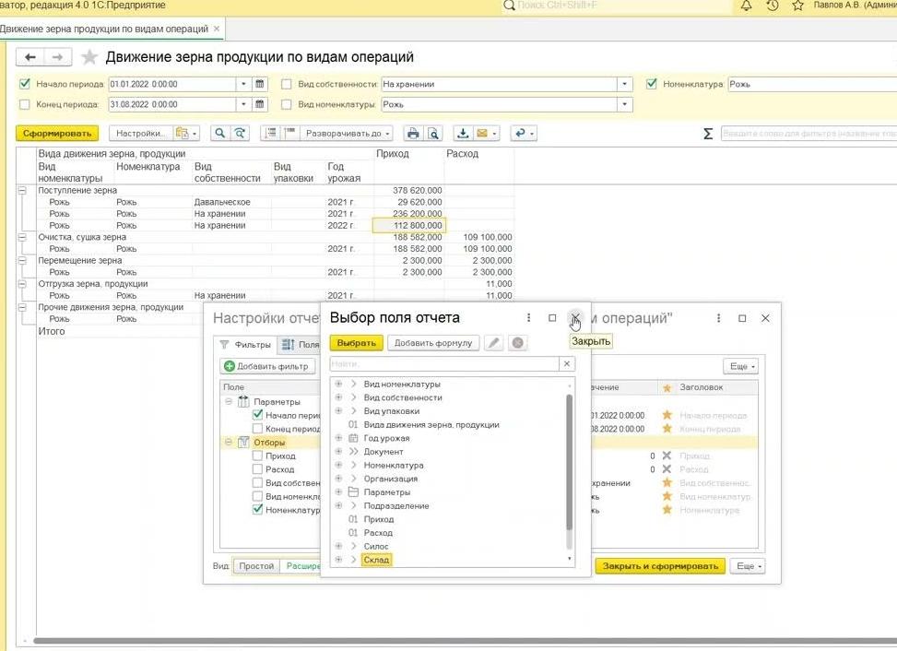Viewport: 897px width, 651px height.
Task: Click Закрыть и сформировать button
Action: (660, 566)
